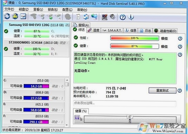Click the 重复测试 button
The height and width of the screenshot is (134, 188).
[162, 90]
